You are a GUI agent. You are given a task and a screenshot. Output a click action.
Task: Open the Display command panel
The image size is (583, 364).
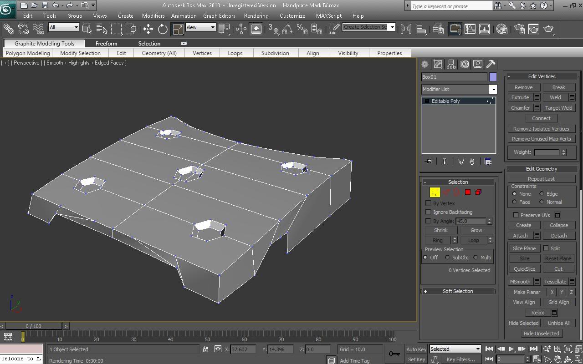[477, 64]
